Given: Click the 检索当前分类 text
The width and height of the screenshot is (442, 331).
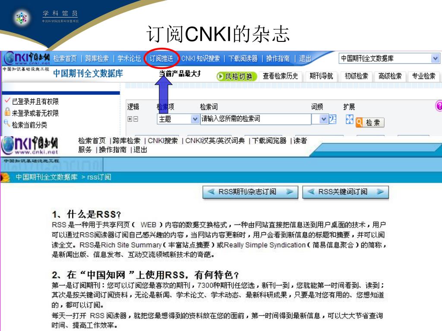Looking at the screenshot, I should [x=29, y=125].
